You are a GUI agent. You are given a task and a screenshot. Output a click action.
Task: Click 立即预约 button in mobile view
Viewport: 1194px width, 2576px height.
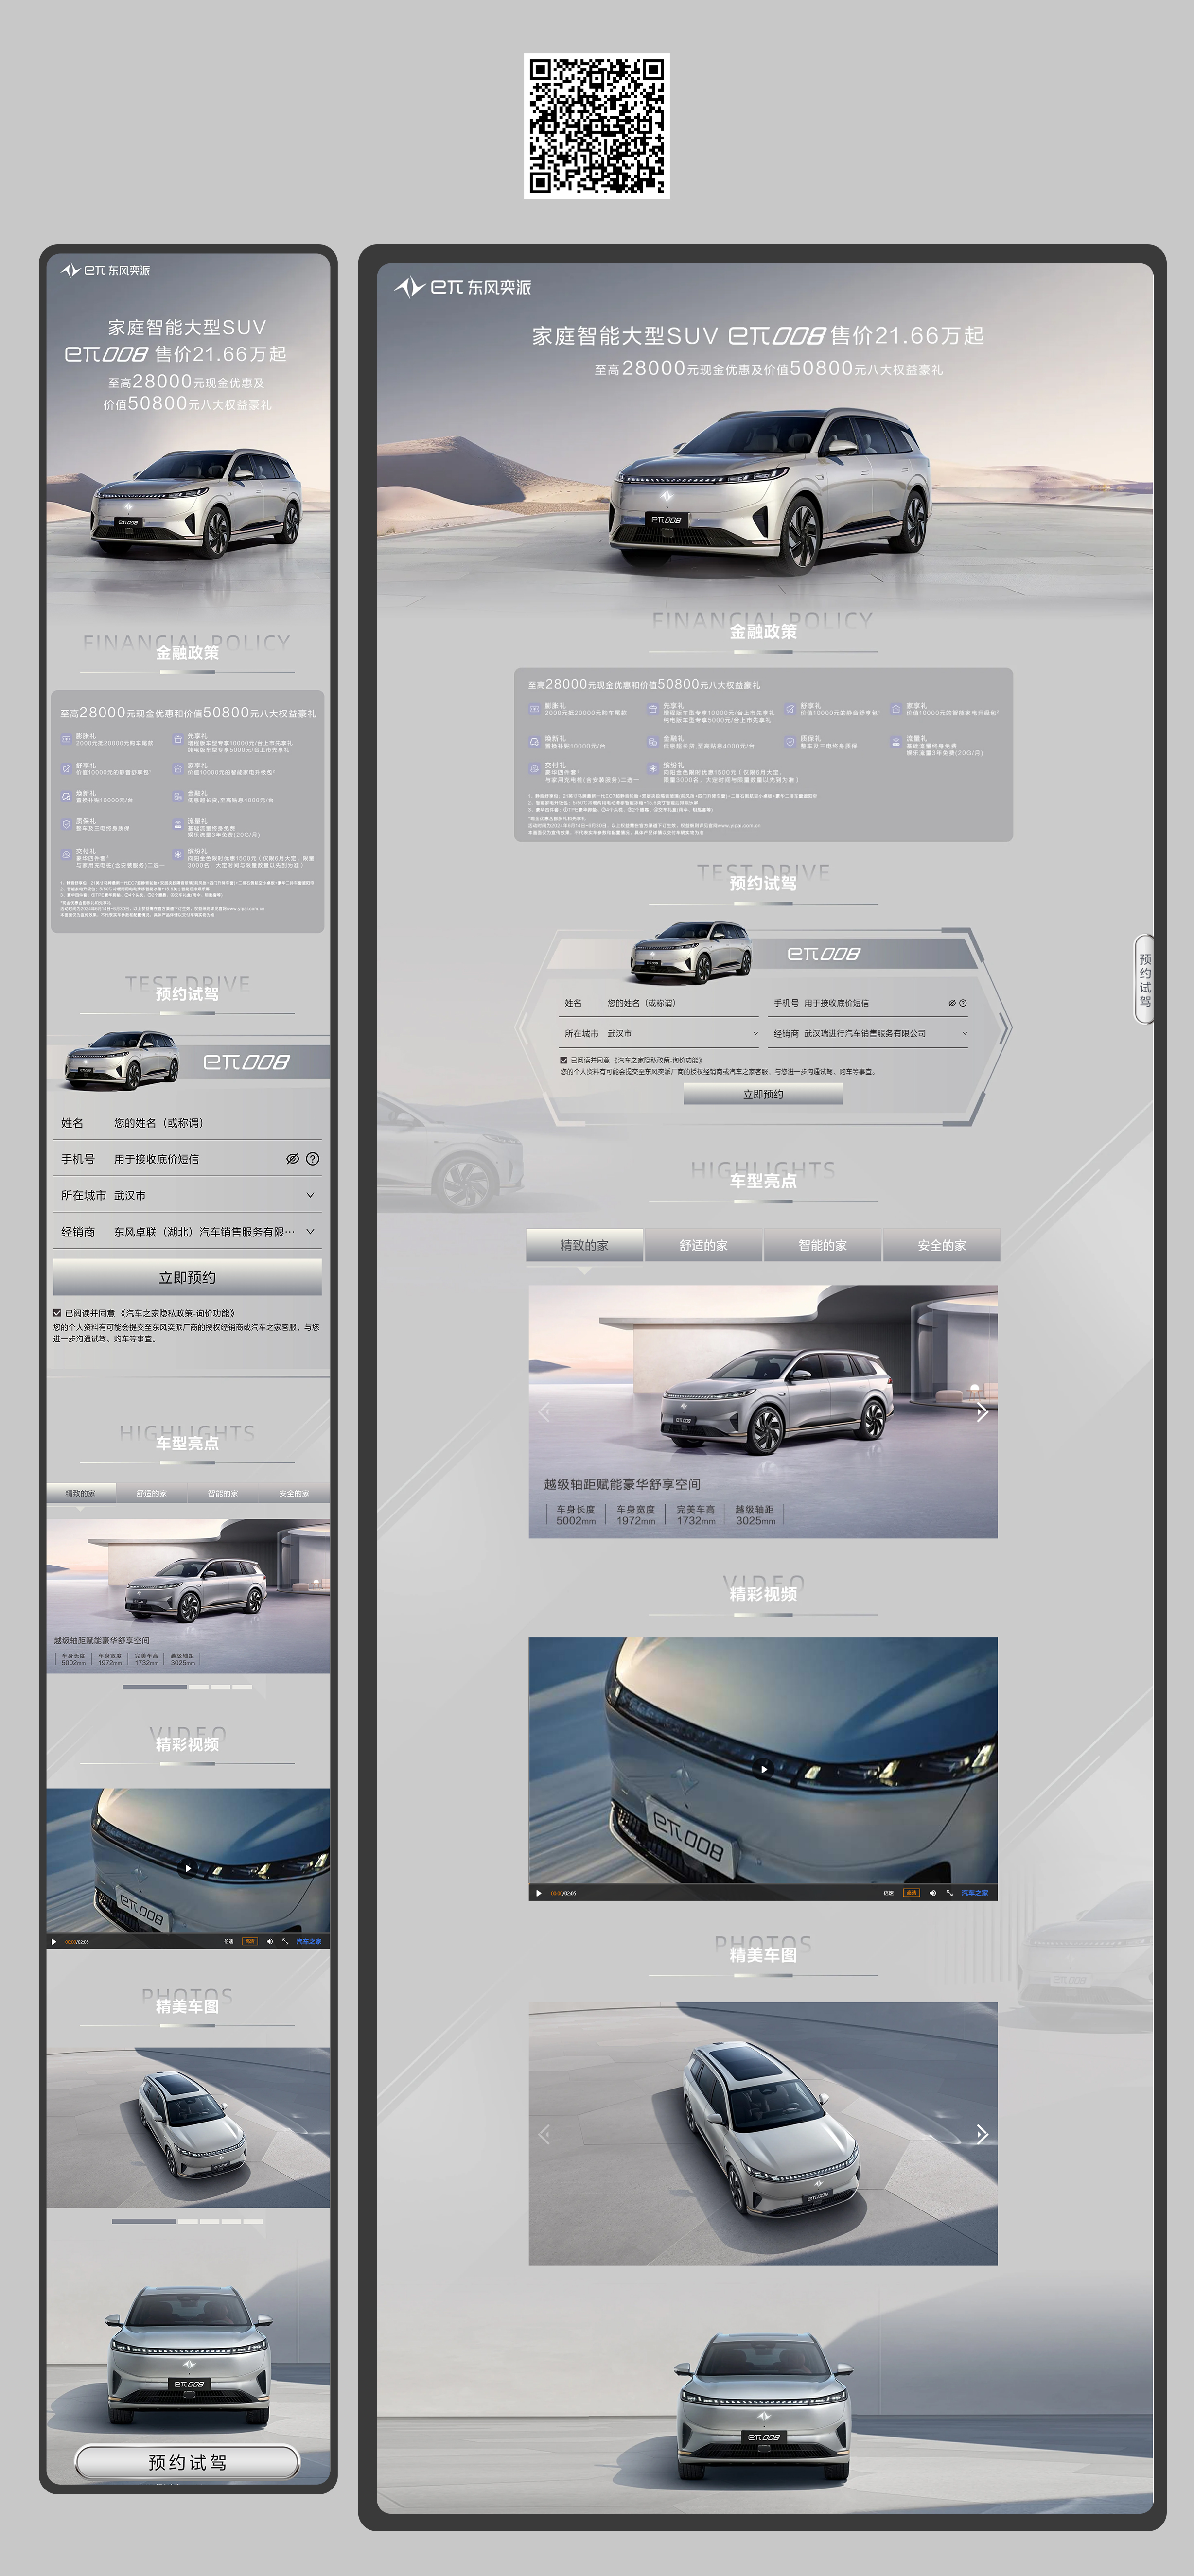click(187, 1277)
